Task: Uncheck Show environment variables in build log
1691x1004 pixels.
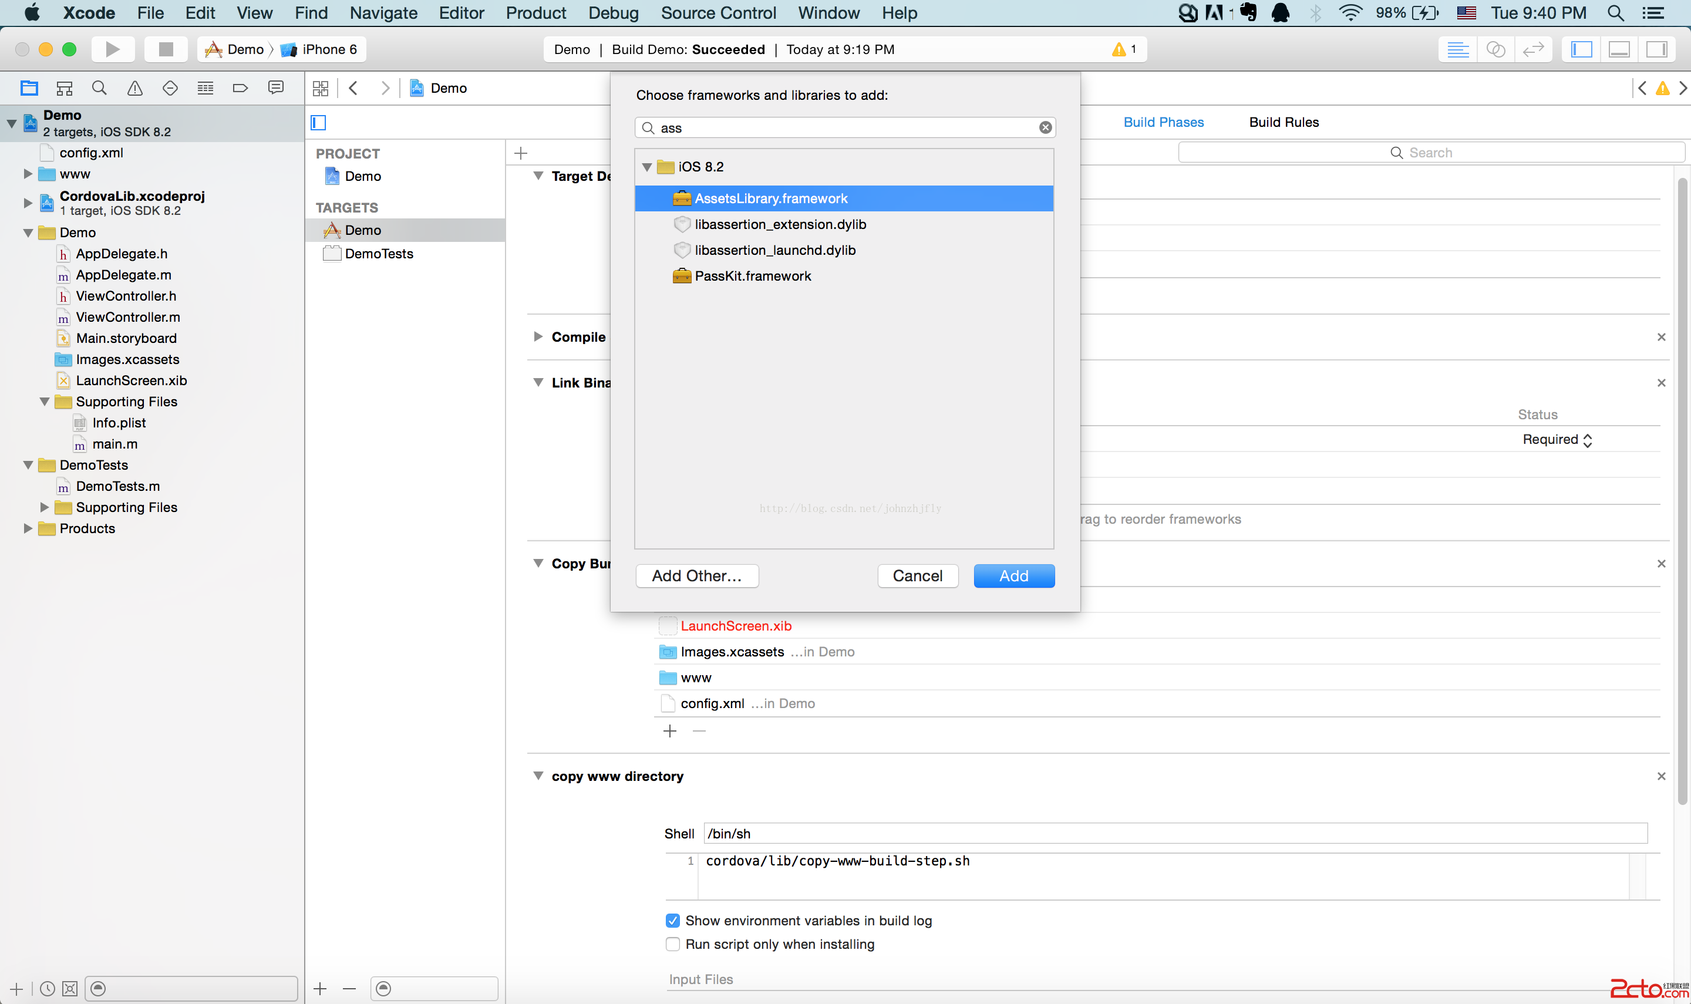Action: point(672,921)
